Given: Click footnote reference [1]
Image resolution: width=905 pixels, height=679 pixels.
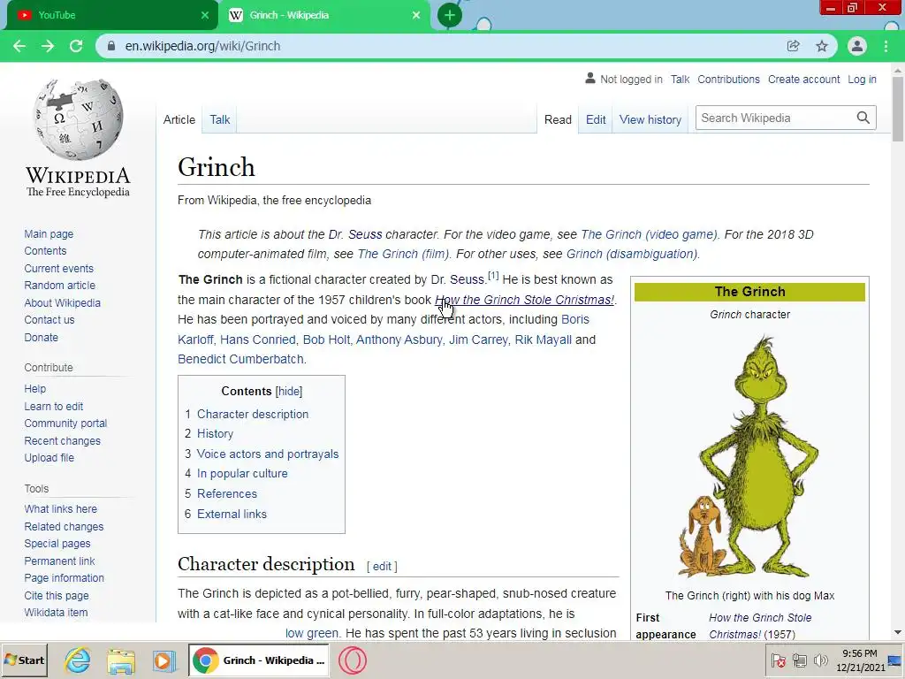Looking at the screenshot, I should coord(493,276).
